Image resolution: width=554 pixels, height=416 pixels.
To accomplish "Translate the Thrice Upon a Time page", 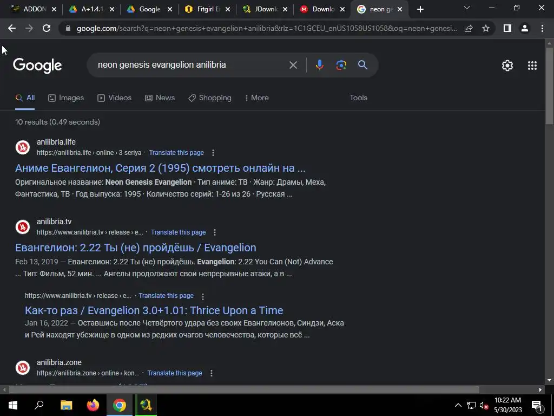I will pyautogui.click(x=166, y=296).
